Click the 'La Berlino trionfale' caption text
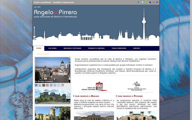The image size is (192, 120). pos(44,81)
